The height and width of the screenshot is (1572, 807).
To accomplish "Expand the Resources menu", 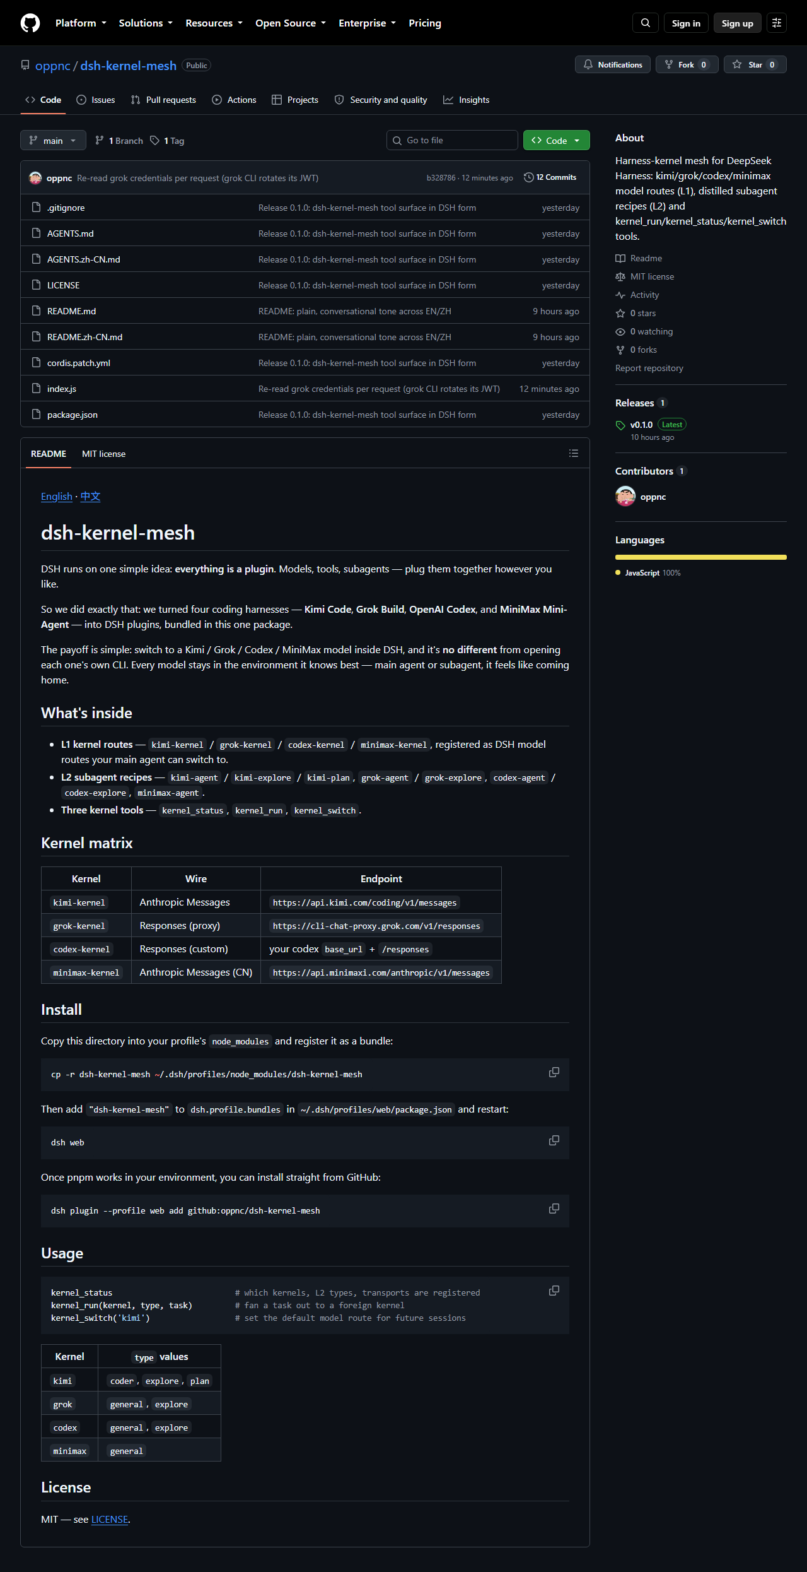I will point(214,23).
